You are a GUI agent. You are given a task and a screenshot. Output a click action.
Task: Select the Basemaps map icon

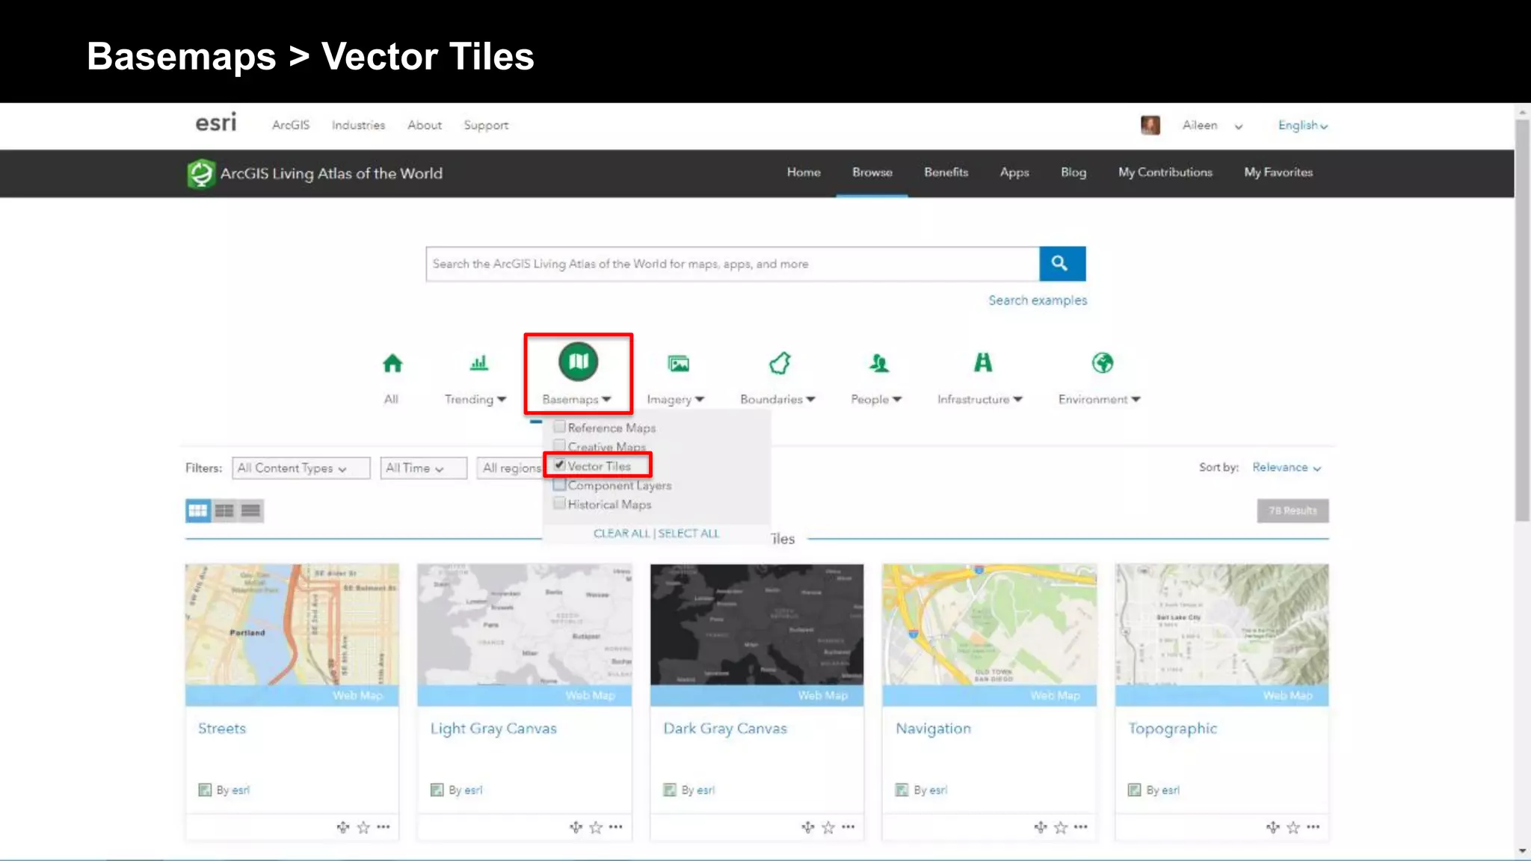578,362
